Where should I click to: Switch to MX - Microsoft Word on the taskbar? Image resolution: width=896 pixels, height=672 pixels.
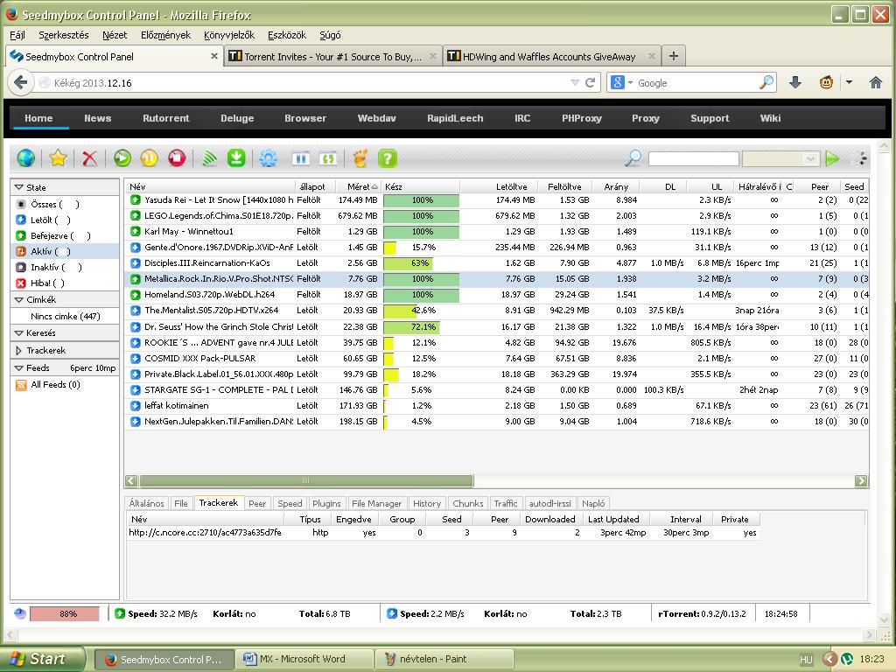click(x=304, y=659)
